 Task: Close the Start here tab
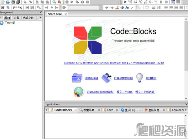66,14
